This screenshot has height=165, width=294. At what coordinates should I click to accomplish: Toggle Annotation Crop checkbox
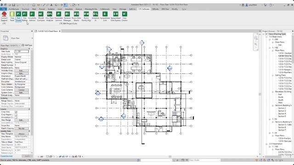click(x=16, y=117)
